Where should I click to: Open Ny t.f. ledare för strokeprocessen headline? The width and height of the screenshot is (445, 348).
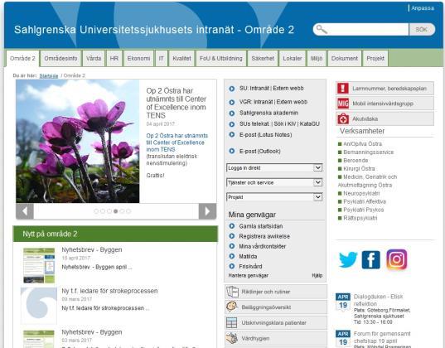click(109, 291)
